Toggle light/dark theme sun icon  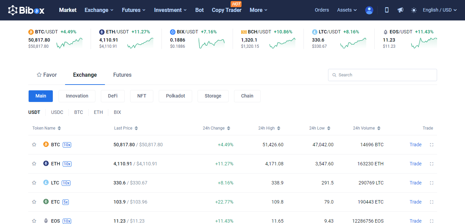414,10
